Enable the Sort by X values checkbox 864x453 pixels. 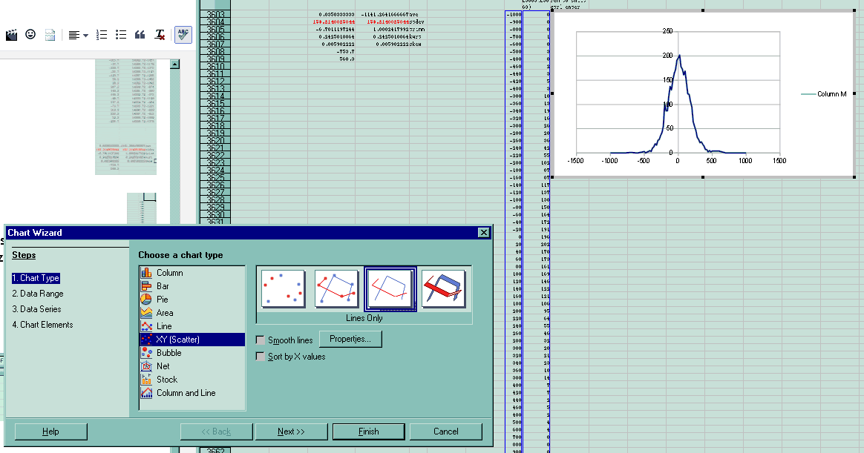(260, 356)
